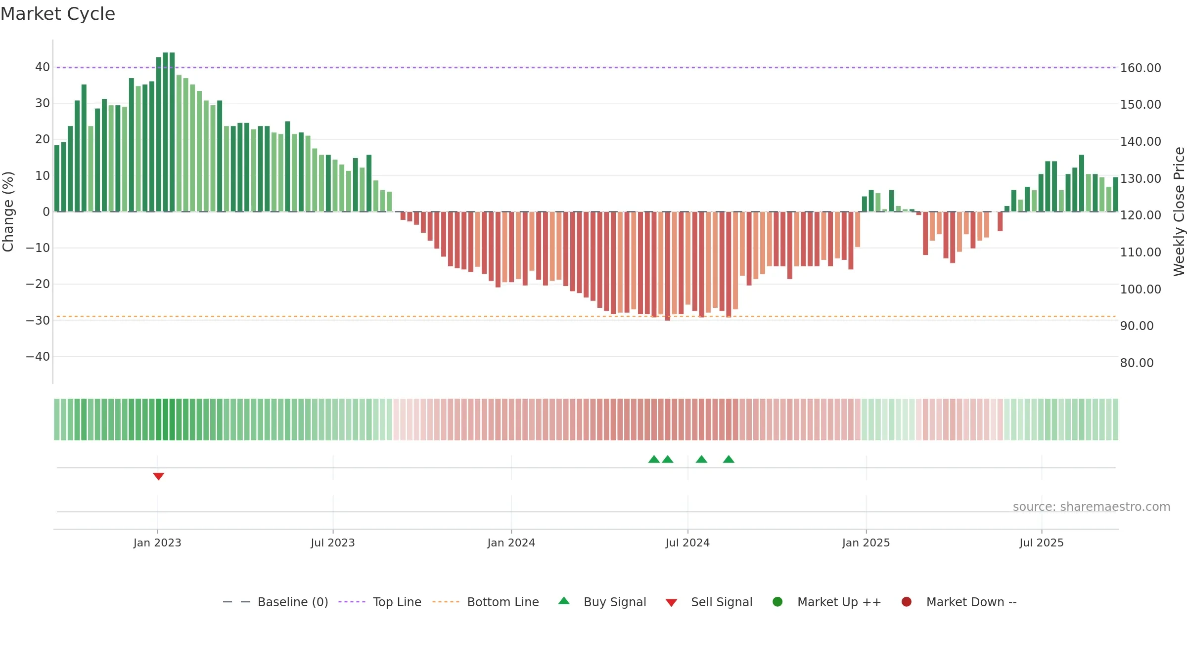
Task: Toggle the Bottom Line legend entry
Action: [486, 602]
